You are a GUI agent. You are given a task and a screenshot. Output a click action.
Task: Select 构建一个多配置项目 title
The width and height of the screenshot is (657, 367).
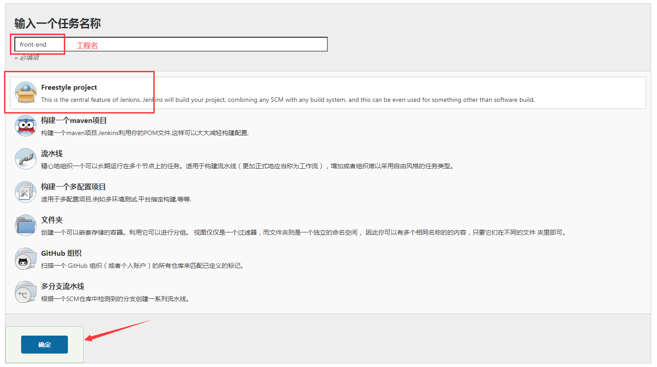click(73, 187)
